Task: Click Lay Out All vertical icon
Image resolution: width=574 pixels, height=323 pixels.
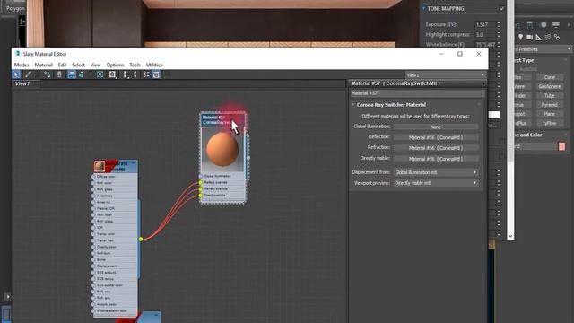Action: [126, 74]
